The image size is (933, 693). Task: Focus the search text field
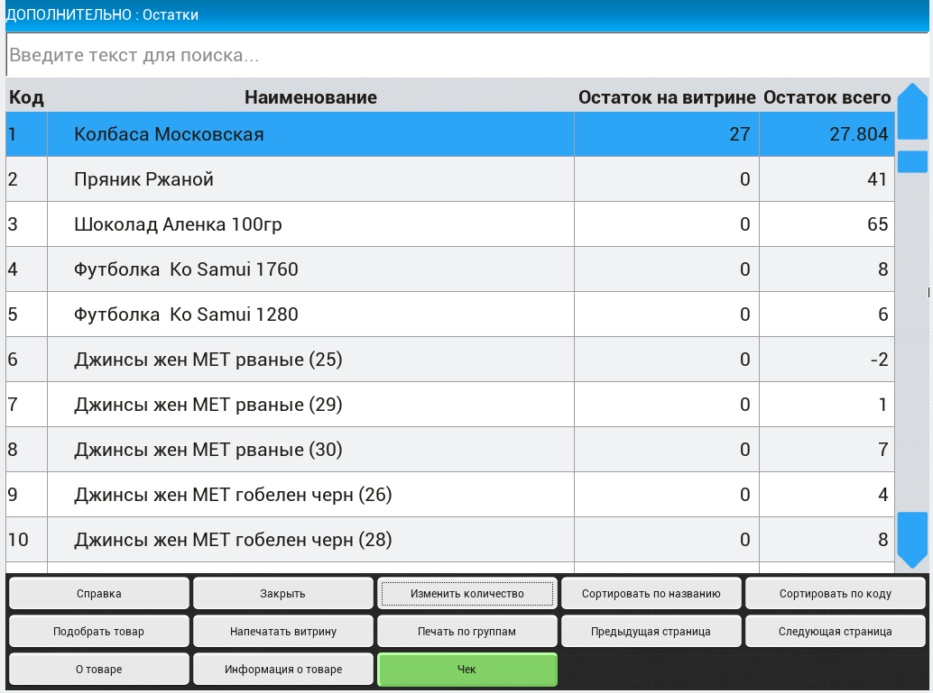coord(467,55)
